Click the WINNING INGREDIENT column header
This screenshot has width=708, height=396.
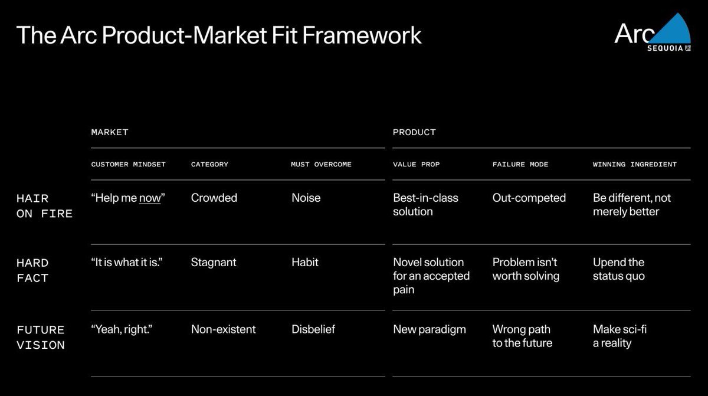coord(634,164)
